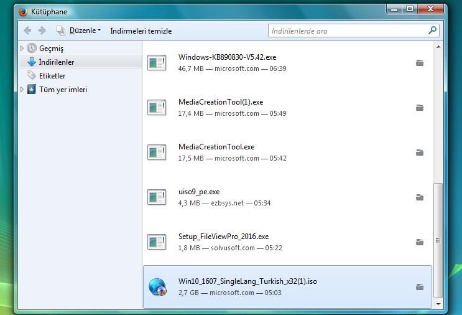
Task: Click the İndirilenler blue download arrow icon
Action: pyautogui.click(x=32, y=62)
